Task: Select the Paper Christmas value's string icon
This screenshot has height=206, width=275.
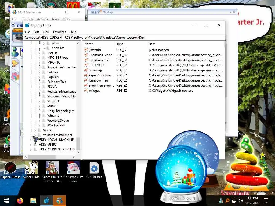Action: point(86,75)
